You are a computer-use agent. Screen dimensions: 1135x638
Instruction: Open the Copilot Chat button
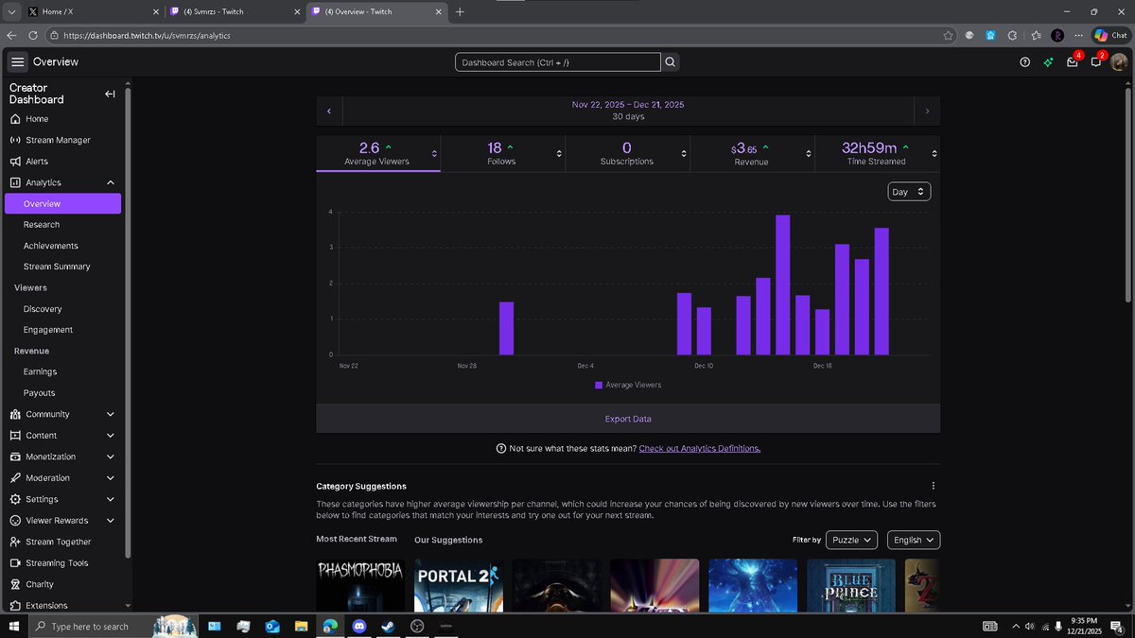pyautogui.click(x=1111, y=35)
